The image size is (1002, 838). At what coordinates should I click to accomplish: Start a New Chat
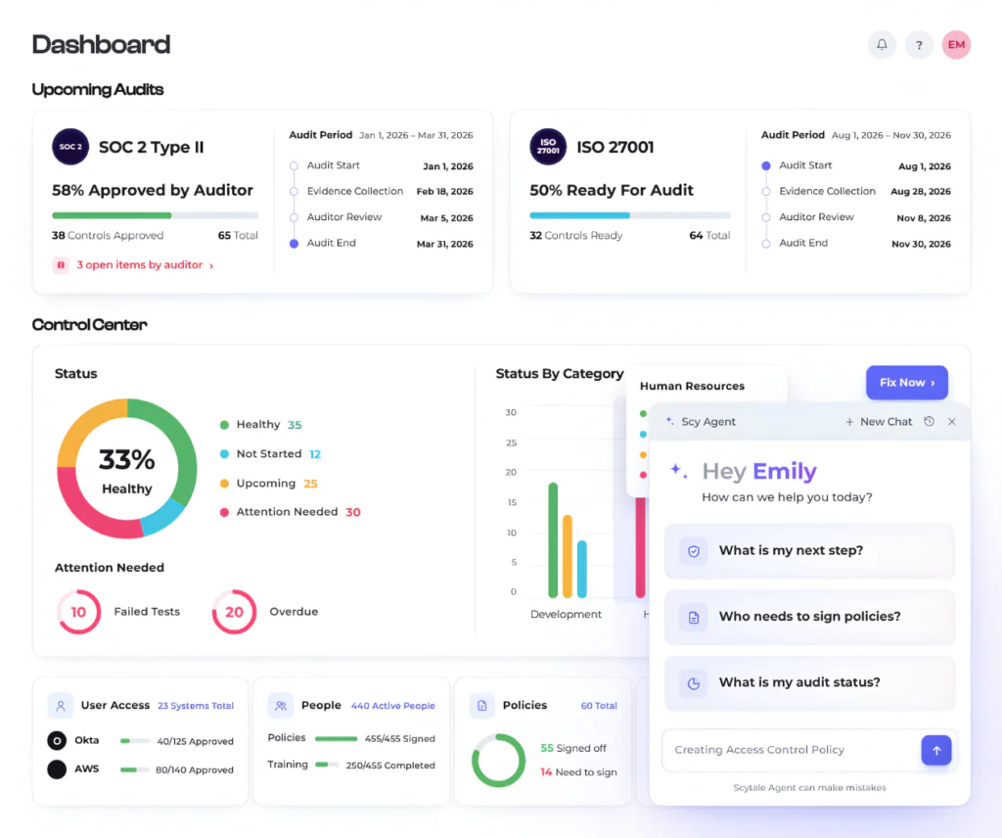pyautogui.click(x=879, y=421)
